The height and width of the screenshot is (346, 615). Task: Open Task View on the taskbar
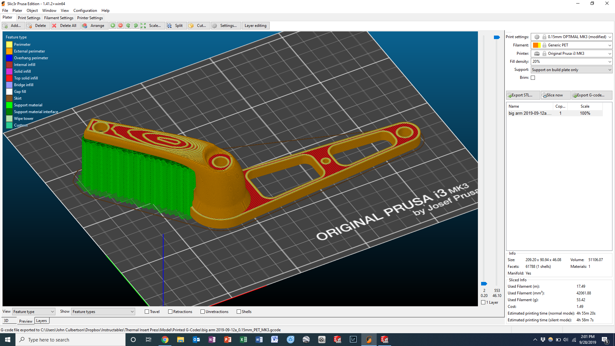click(149, 340)
